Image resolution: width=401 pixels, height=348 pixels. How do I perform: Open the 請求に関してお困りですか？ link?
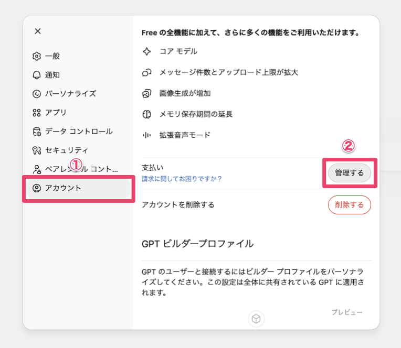(182, 179)
